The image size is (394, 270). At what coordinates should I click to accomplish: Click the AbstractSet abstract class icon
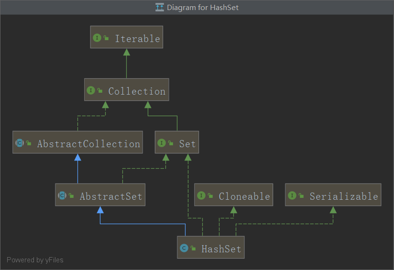pos(62,195)
